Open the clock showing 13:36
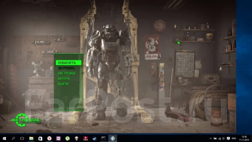This screenshot has width=252, height=142. 244,138
